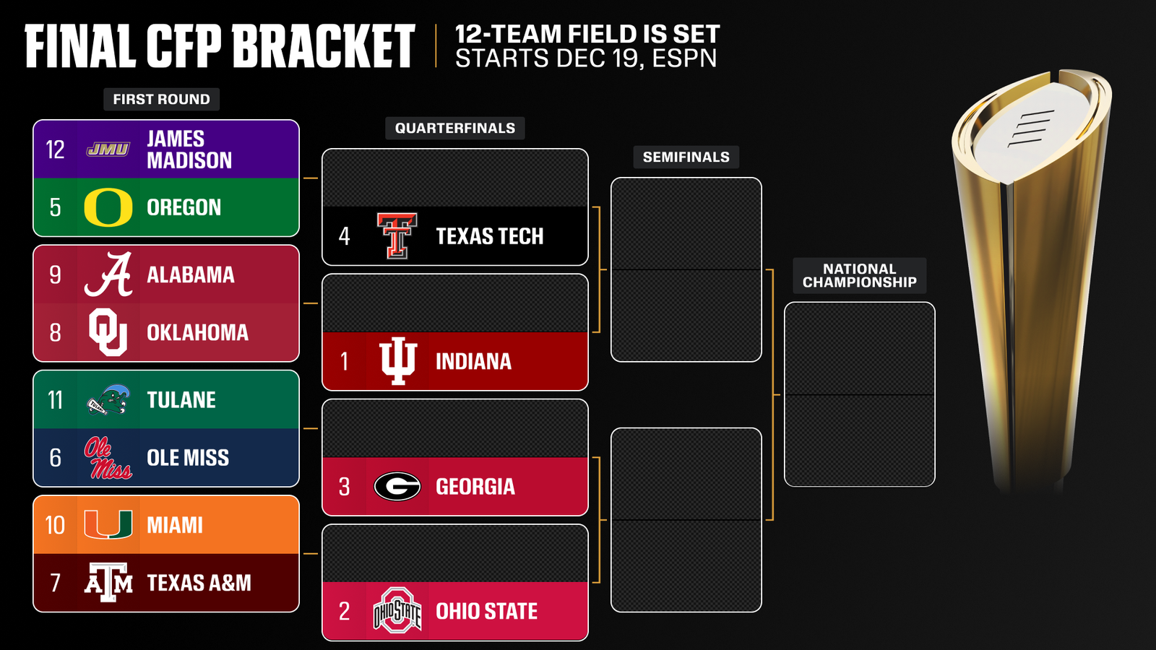This screenshot has height=650, width=1156.
Task: Click the empty slot above Texas Tech
Action: pyautogui.click(x=455, y=178)
